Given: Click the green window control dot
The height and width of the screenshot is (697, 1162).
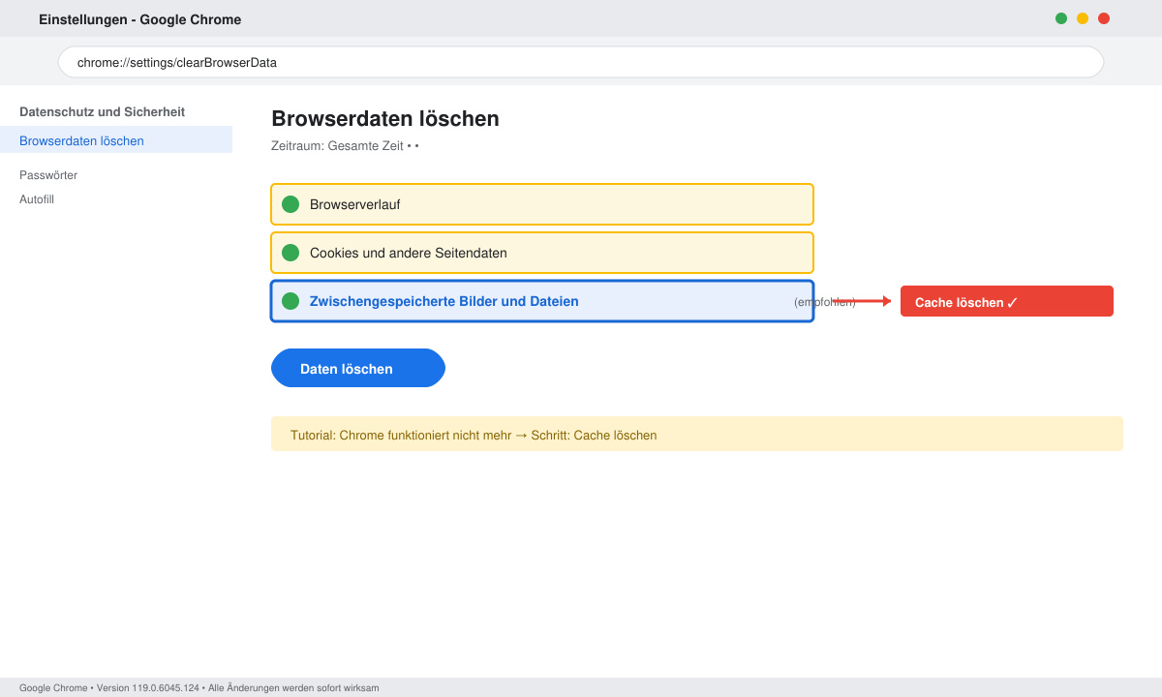Looking at the screenshot, I should (1061, 18).
